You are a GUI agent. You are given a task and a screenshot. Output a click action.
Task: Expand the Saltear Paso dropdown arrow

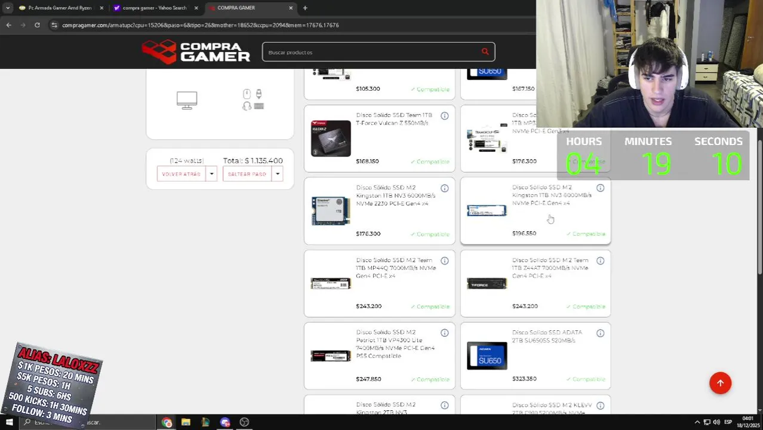(x=277, y=174)
